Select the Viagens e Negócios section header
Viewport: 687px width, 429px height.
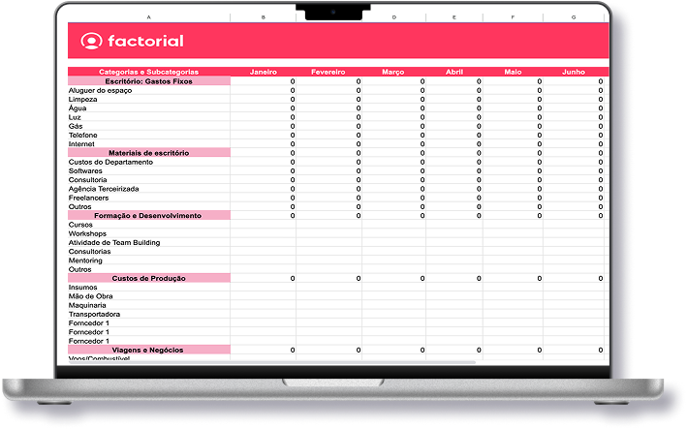point(148,349)
